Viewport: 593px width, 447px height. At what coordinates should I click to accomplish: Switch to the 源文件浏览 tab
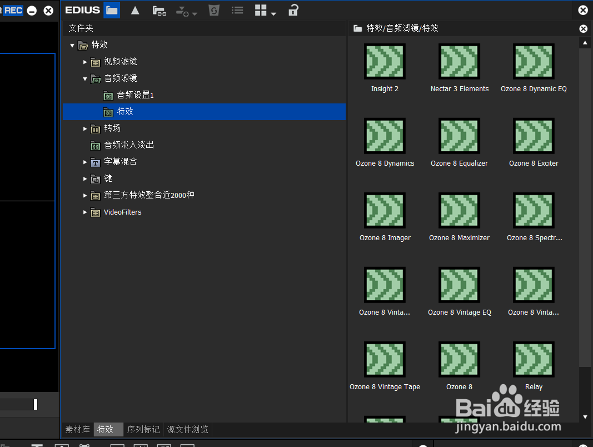(x=188, y=430)
